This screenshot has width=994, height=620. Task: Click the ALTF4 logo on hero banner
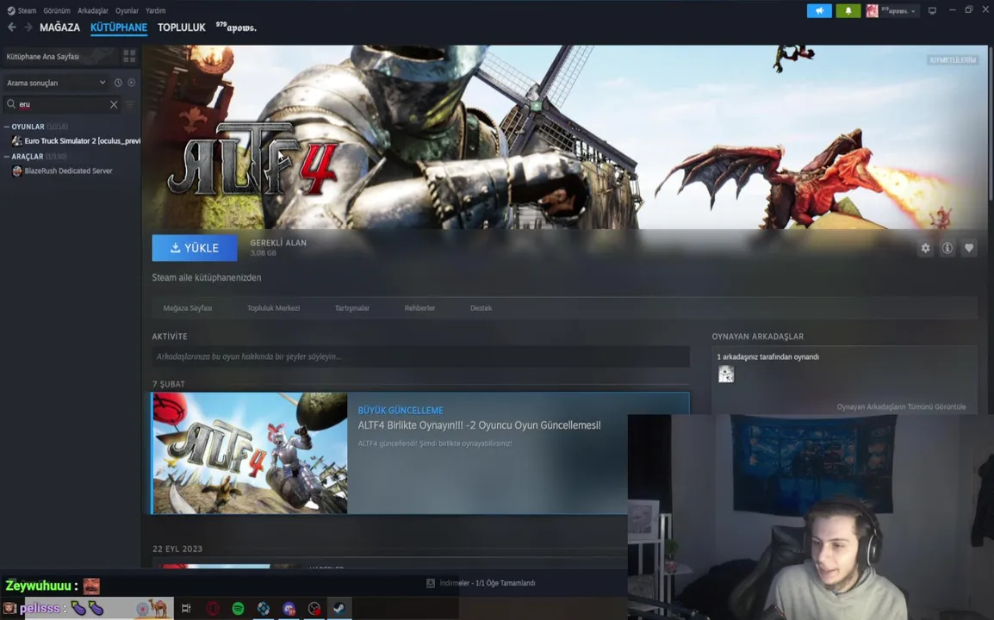tap(252, 158)
